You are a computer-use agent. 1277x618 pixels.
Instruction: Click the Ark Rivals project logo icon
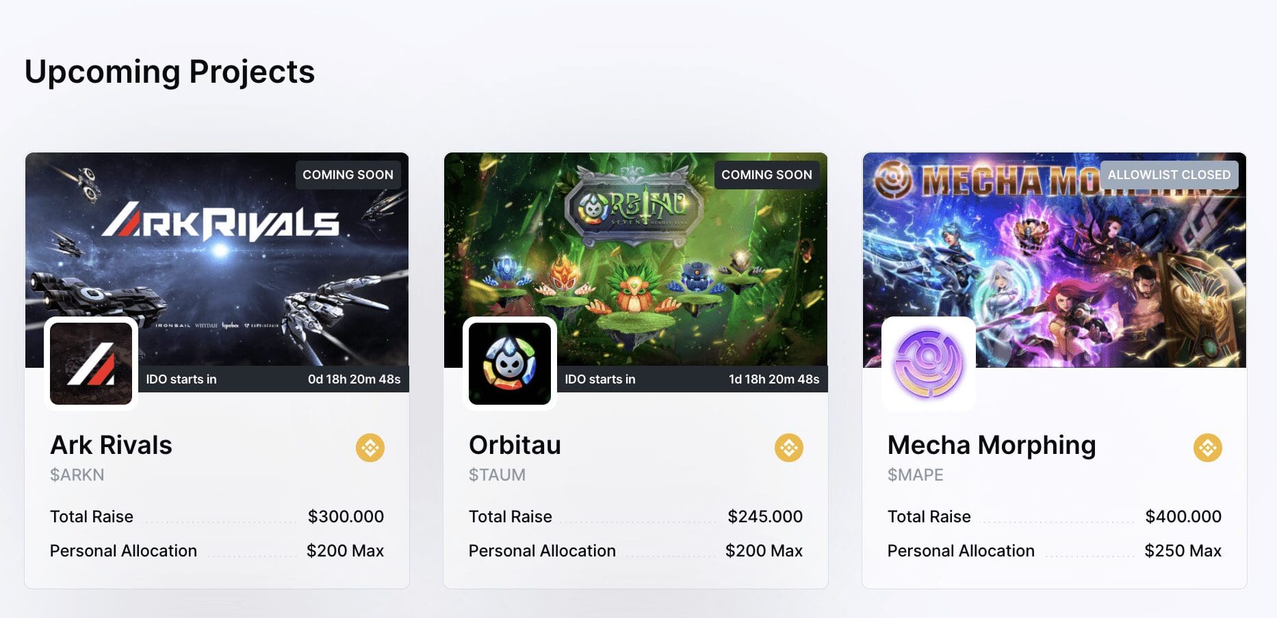coord(91,364)
